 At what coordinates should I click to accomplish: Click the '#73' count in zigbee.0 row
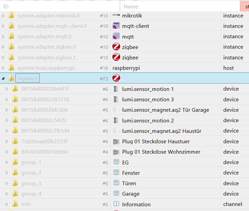104,79
